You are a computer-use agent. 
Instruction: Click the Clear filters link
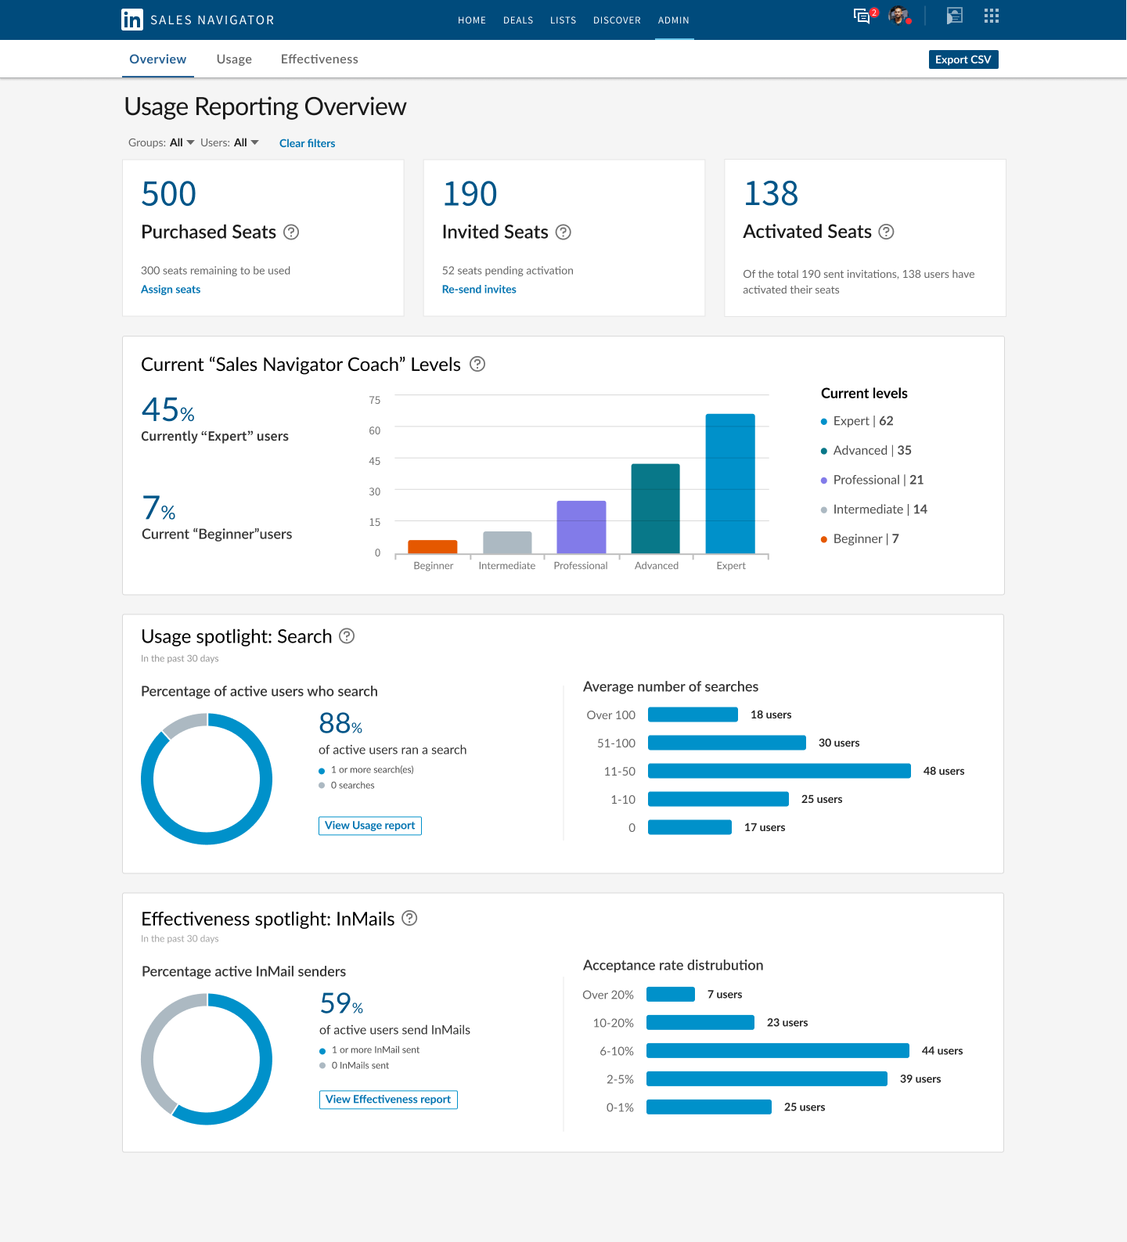[308, 143]
